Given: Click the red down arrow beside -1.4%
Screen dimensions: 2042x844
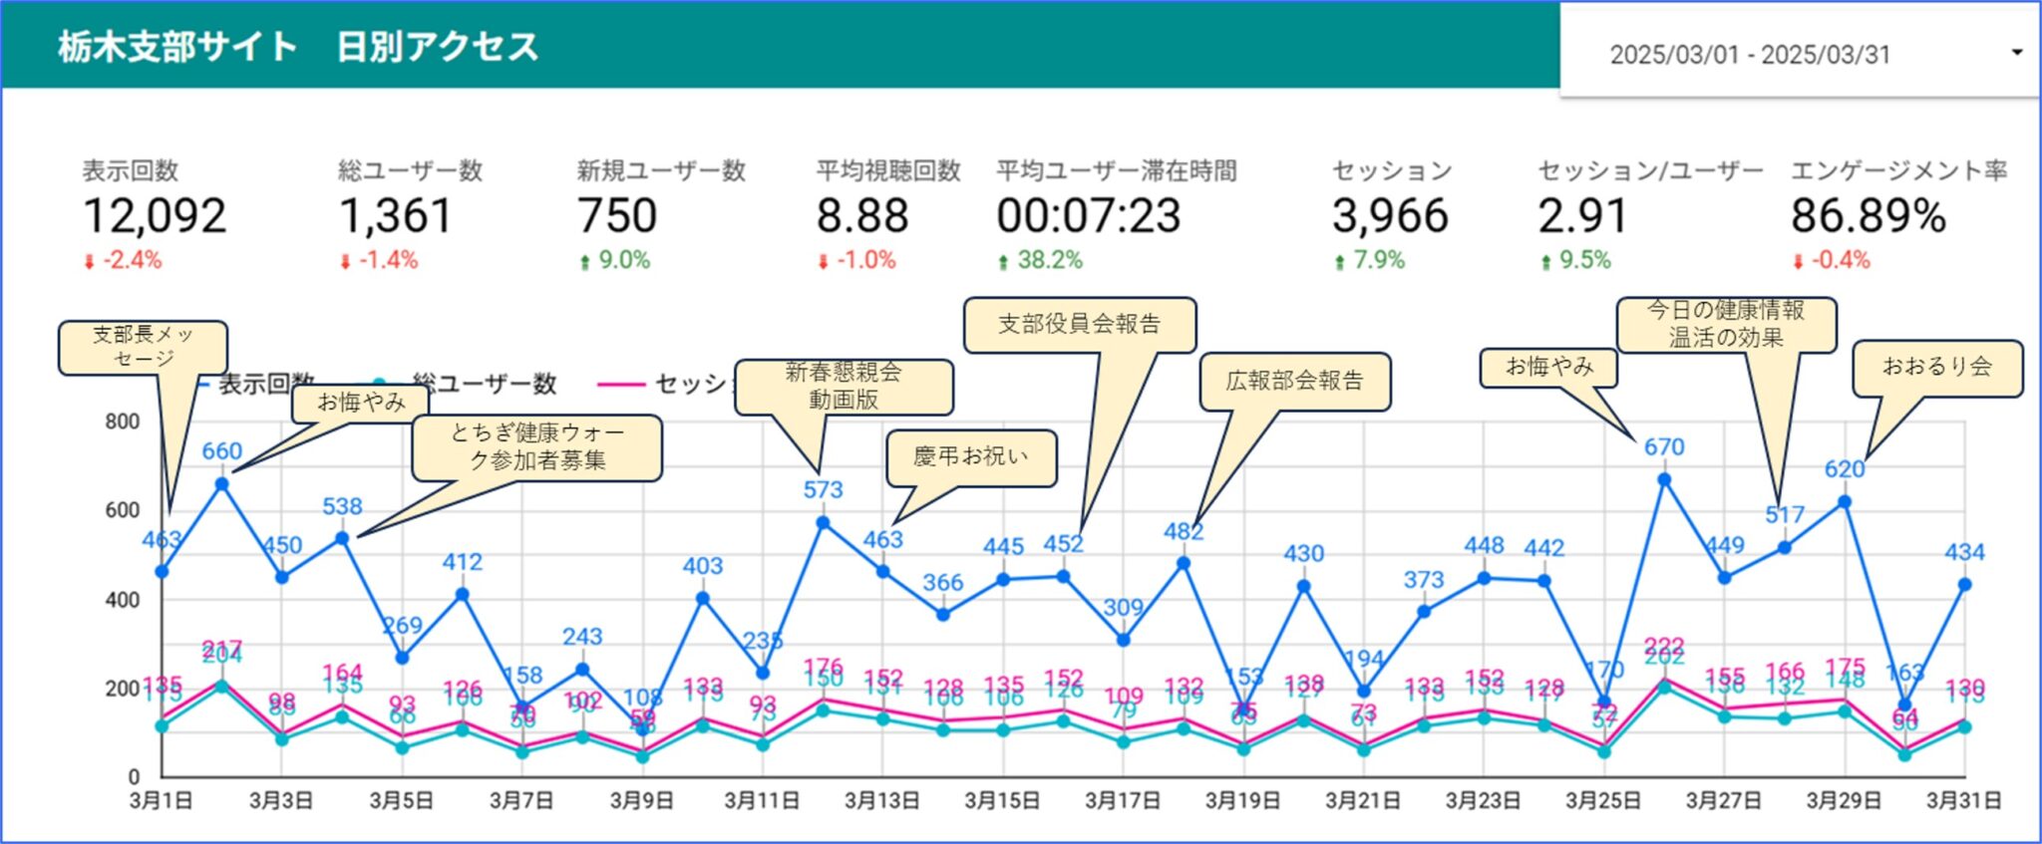Looking at the screenshot, I should [346, 262].
